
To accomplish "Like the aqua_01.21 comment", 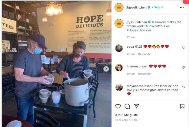I will pyautogui.click(x=184, y=48).
